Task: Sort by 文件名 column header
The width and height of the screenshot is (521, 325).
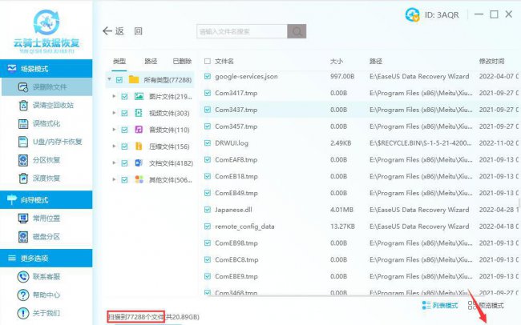Action: pos(224,61)
